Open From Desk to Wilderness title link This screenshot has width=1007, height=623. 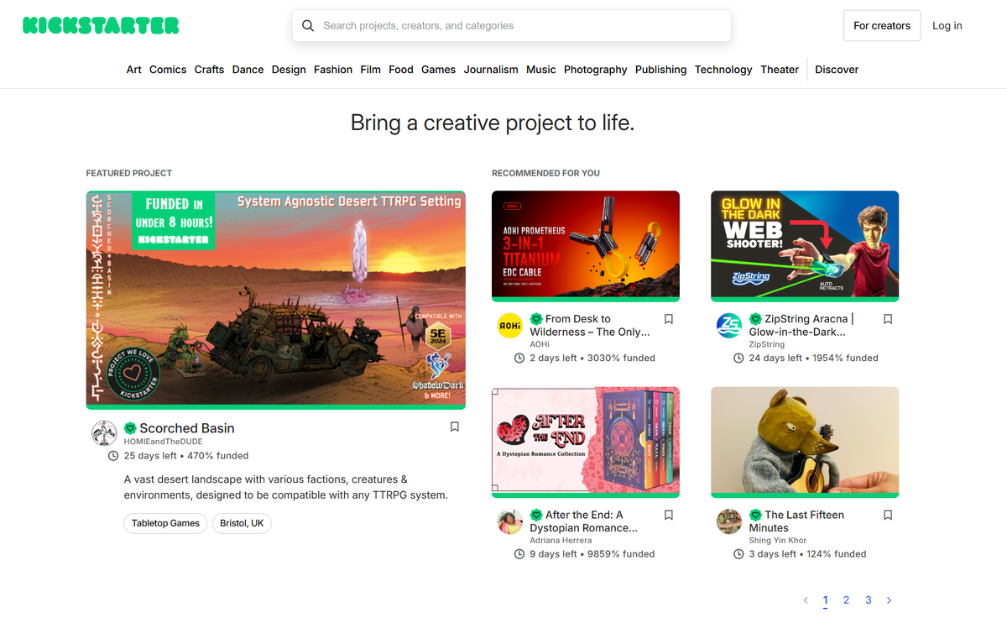[x=590, y=325]
